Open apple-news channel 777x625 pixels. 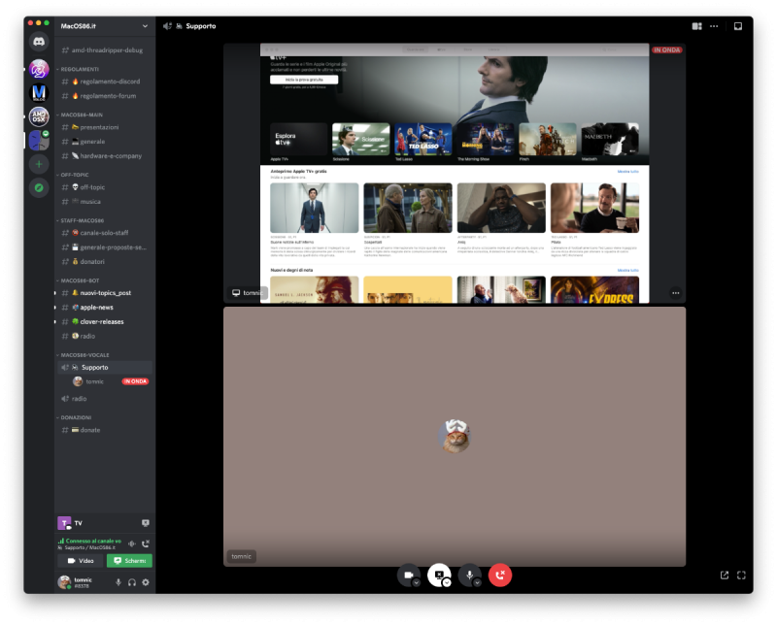point(105,307)
